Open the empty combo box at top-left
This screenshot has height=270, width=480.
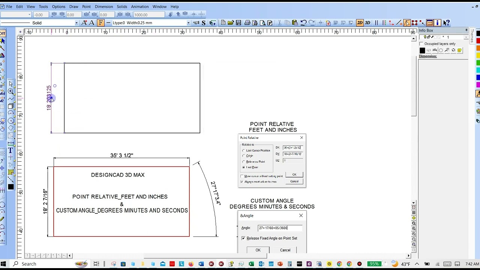point(16,15)
